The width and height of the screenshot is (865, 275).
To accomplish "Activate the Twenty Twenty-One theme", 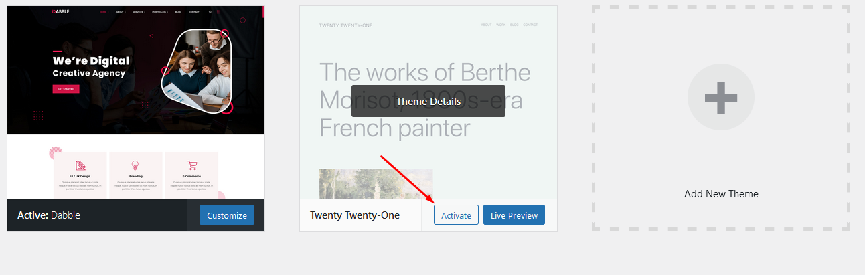I will [x=456, y=215].
